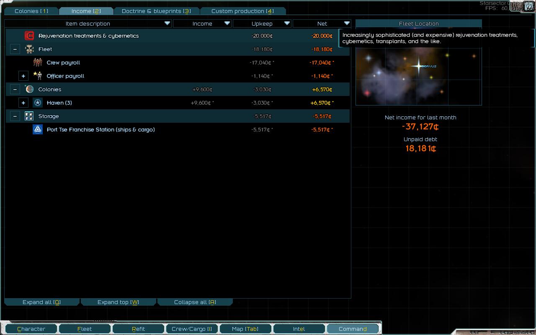The image size is (536, 335).
Task: Expand the Haven (3) entry
Action: pyautogui.click(x=23, y=103)
